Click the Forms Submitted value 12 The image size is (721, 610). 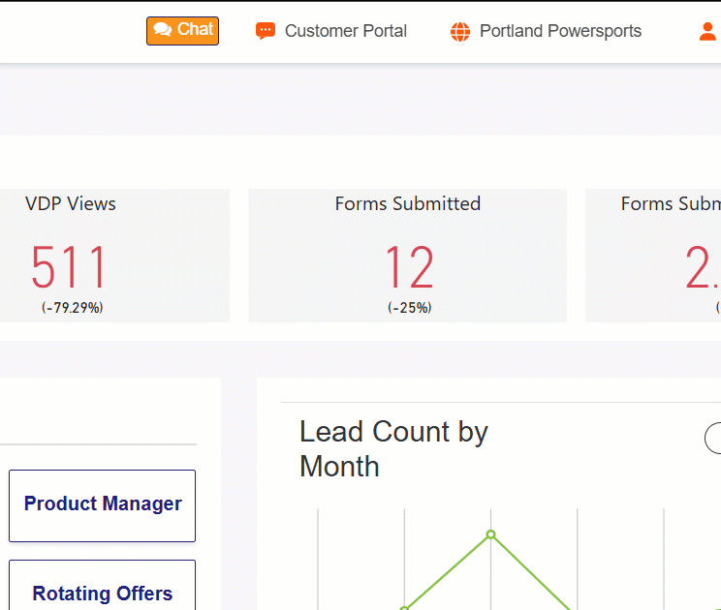pos(409,266)
